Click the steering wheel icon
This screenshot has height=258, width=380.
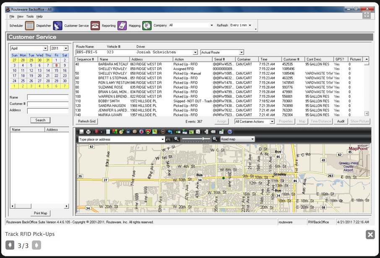[x=163, y=132]
